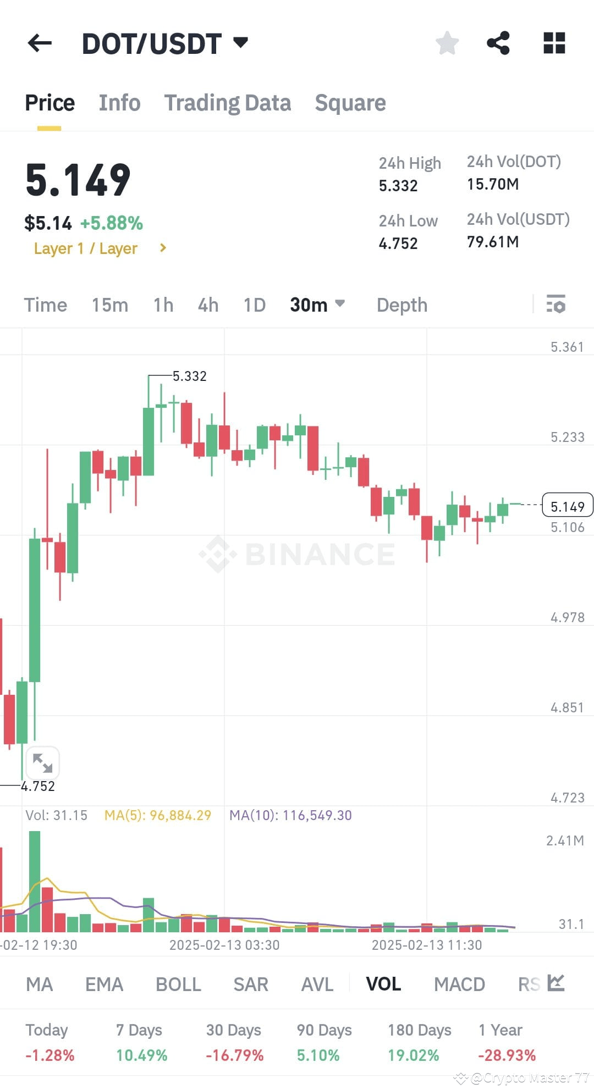Open the Trading Data tab
The height and width of the screenshot is (1090, 594).
228,103
